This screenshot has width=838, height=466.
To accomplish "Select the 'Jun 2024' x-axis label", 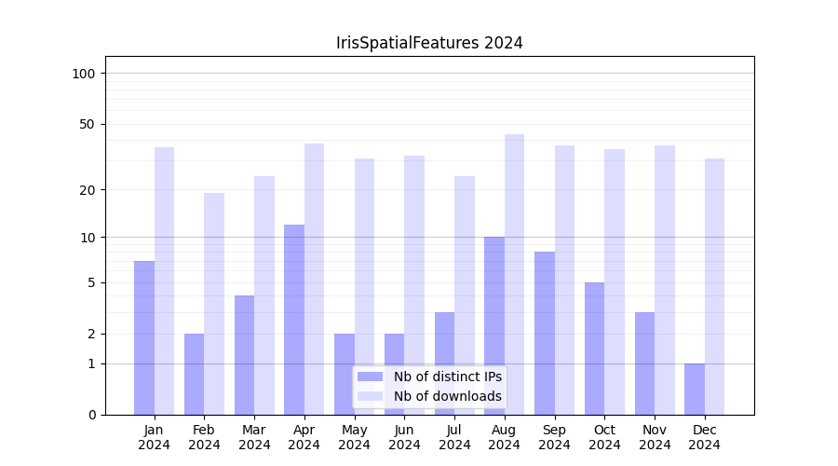I will 404,437.
